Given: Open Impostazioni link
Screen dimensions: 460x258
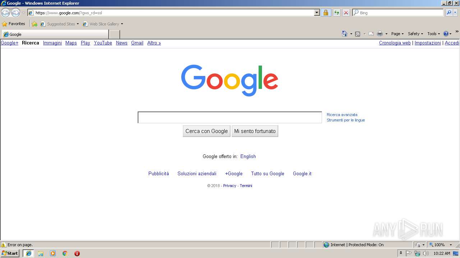Looking at the screenshot, I should point(428,43).
